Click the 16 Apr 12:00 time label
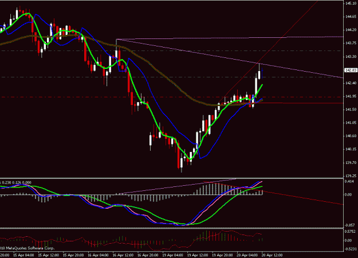Screen dimensions: 358x258 (123, 255)
